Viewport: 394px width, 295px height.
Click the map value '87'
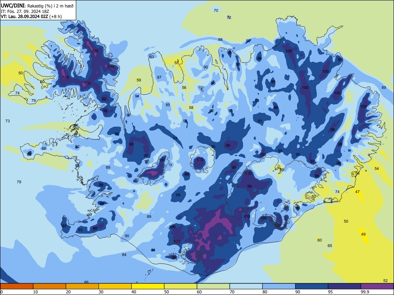coord(159,77)
